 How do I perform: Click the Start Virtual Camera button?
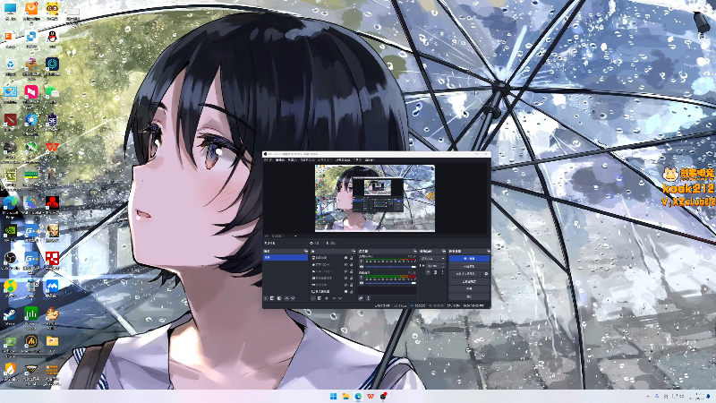[x=465, y=274]
